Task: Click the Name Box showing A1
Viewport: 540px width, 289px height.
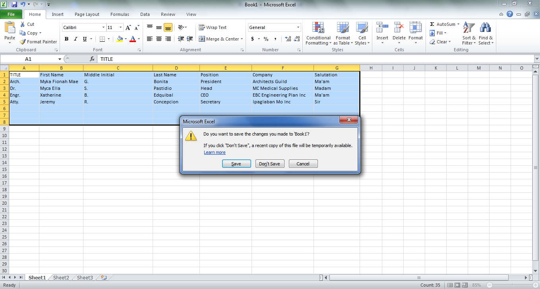Action: 28,59
